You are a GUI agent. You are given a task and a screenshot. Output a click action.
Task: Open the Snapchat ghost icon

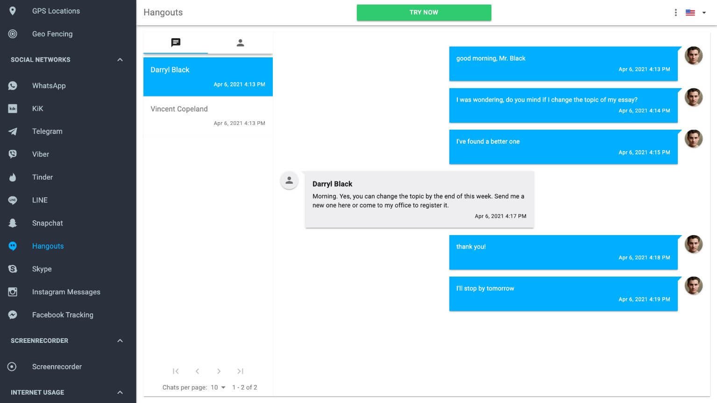13,223
